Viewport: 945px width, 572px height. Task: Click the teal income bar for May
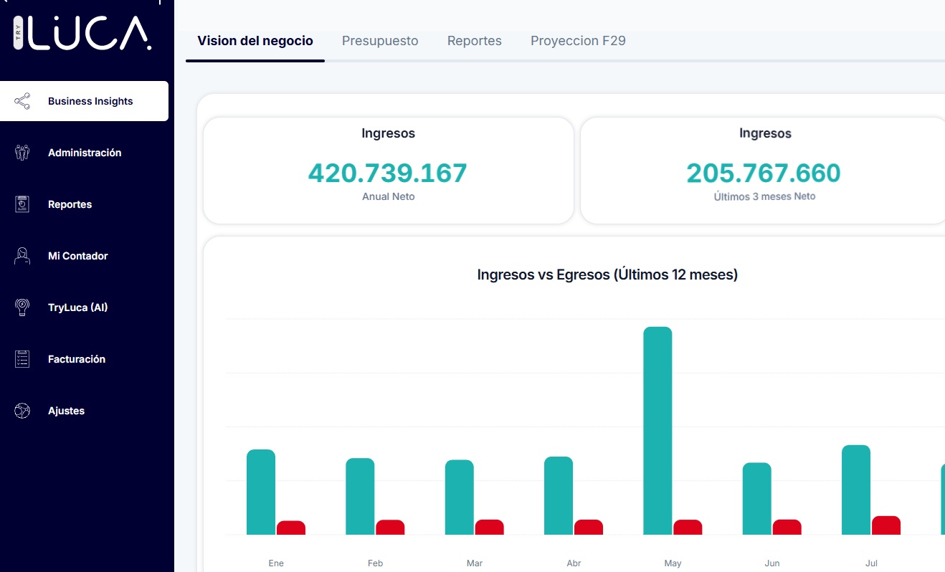(x=657, y=431)
